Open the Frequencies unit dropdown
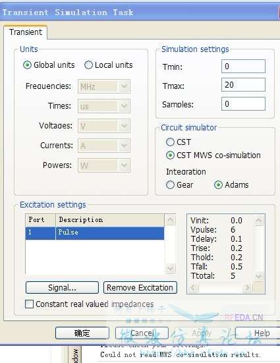This screenshot has height=363, width=280. [x=104, y=86]
